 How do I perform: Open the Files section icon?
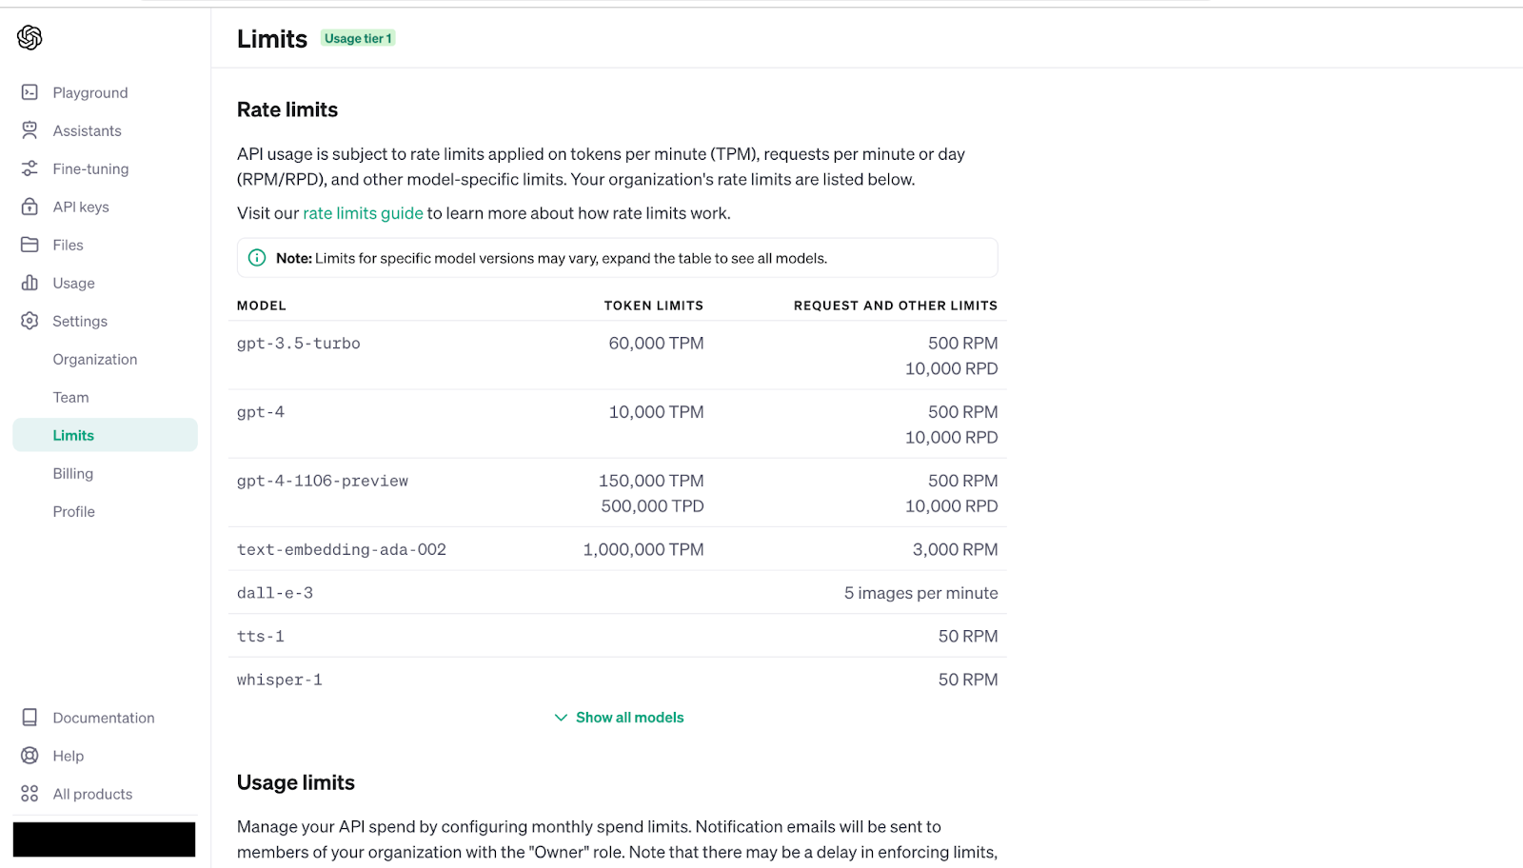point(30,245)
